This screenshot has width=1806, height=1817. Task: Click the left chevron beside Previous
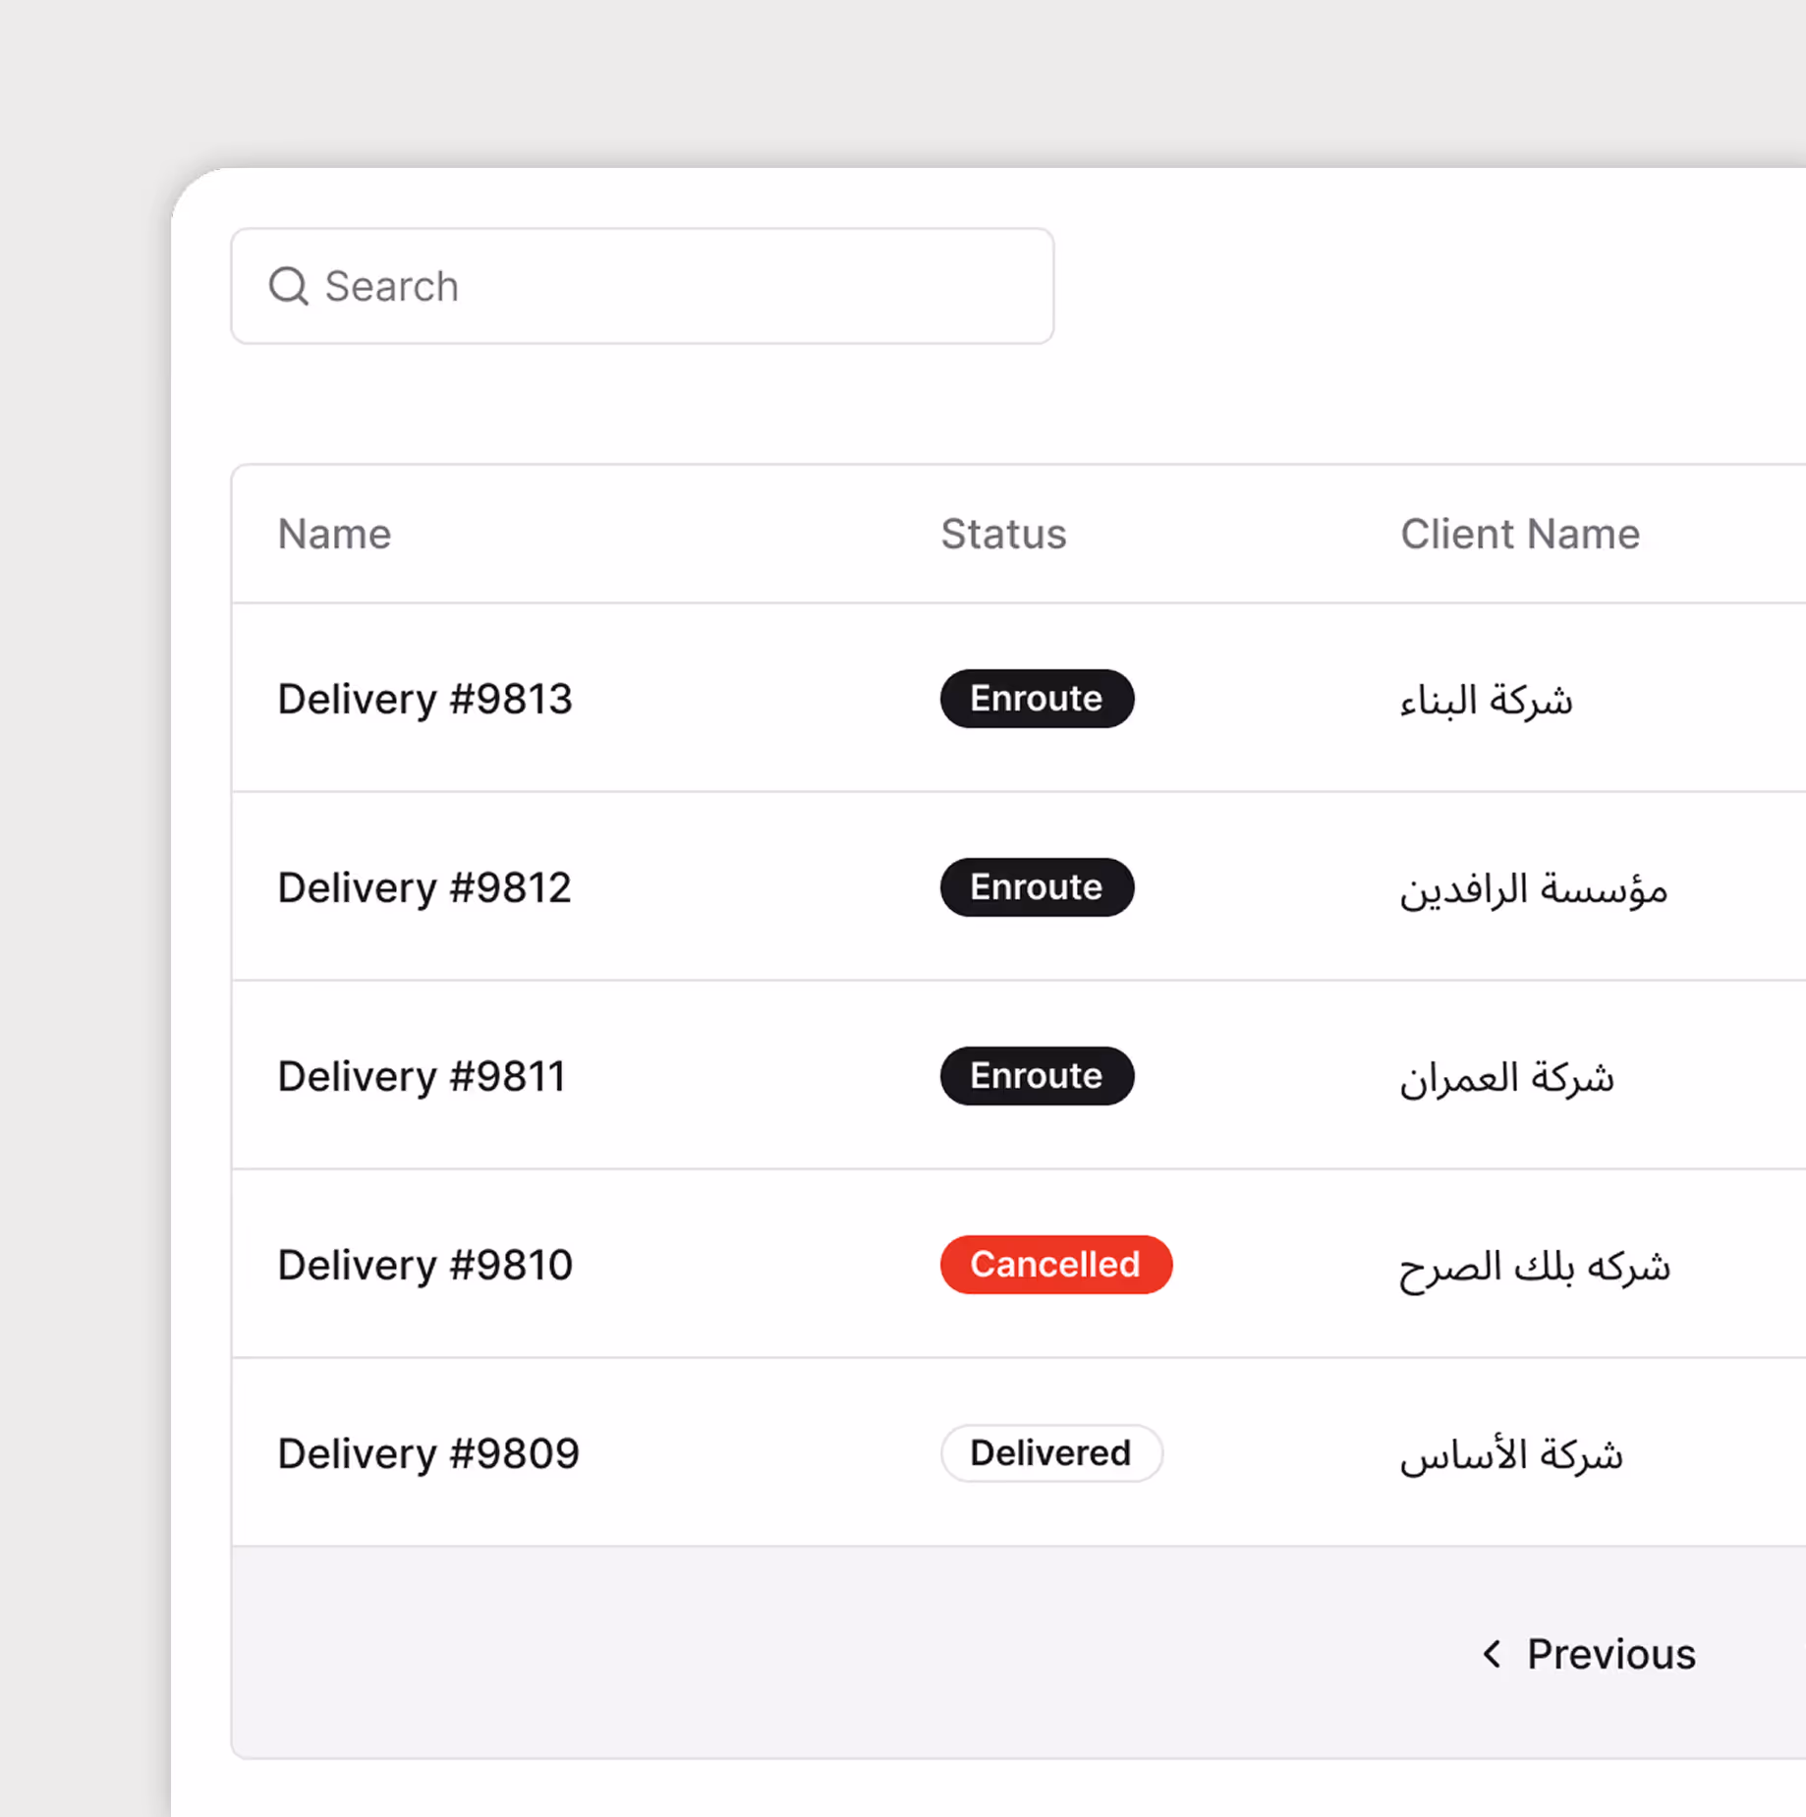[x=1492, y=1654]
